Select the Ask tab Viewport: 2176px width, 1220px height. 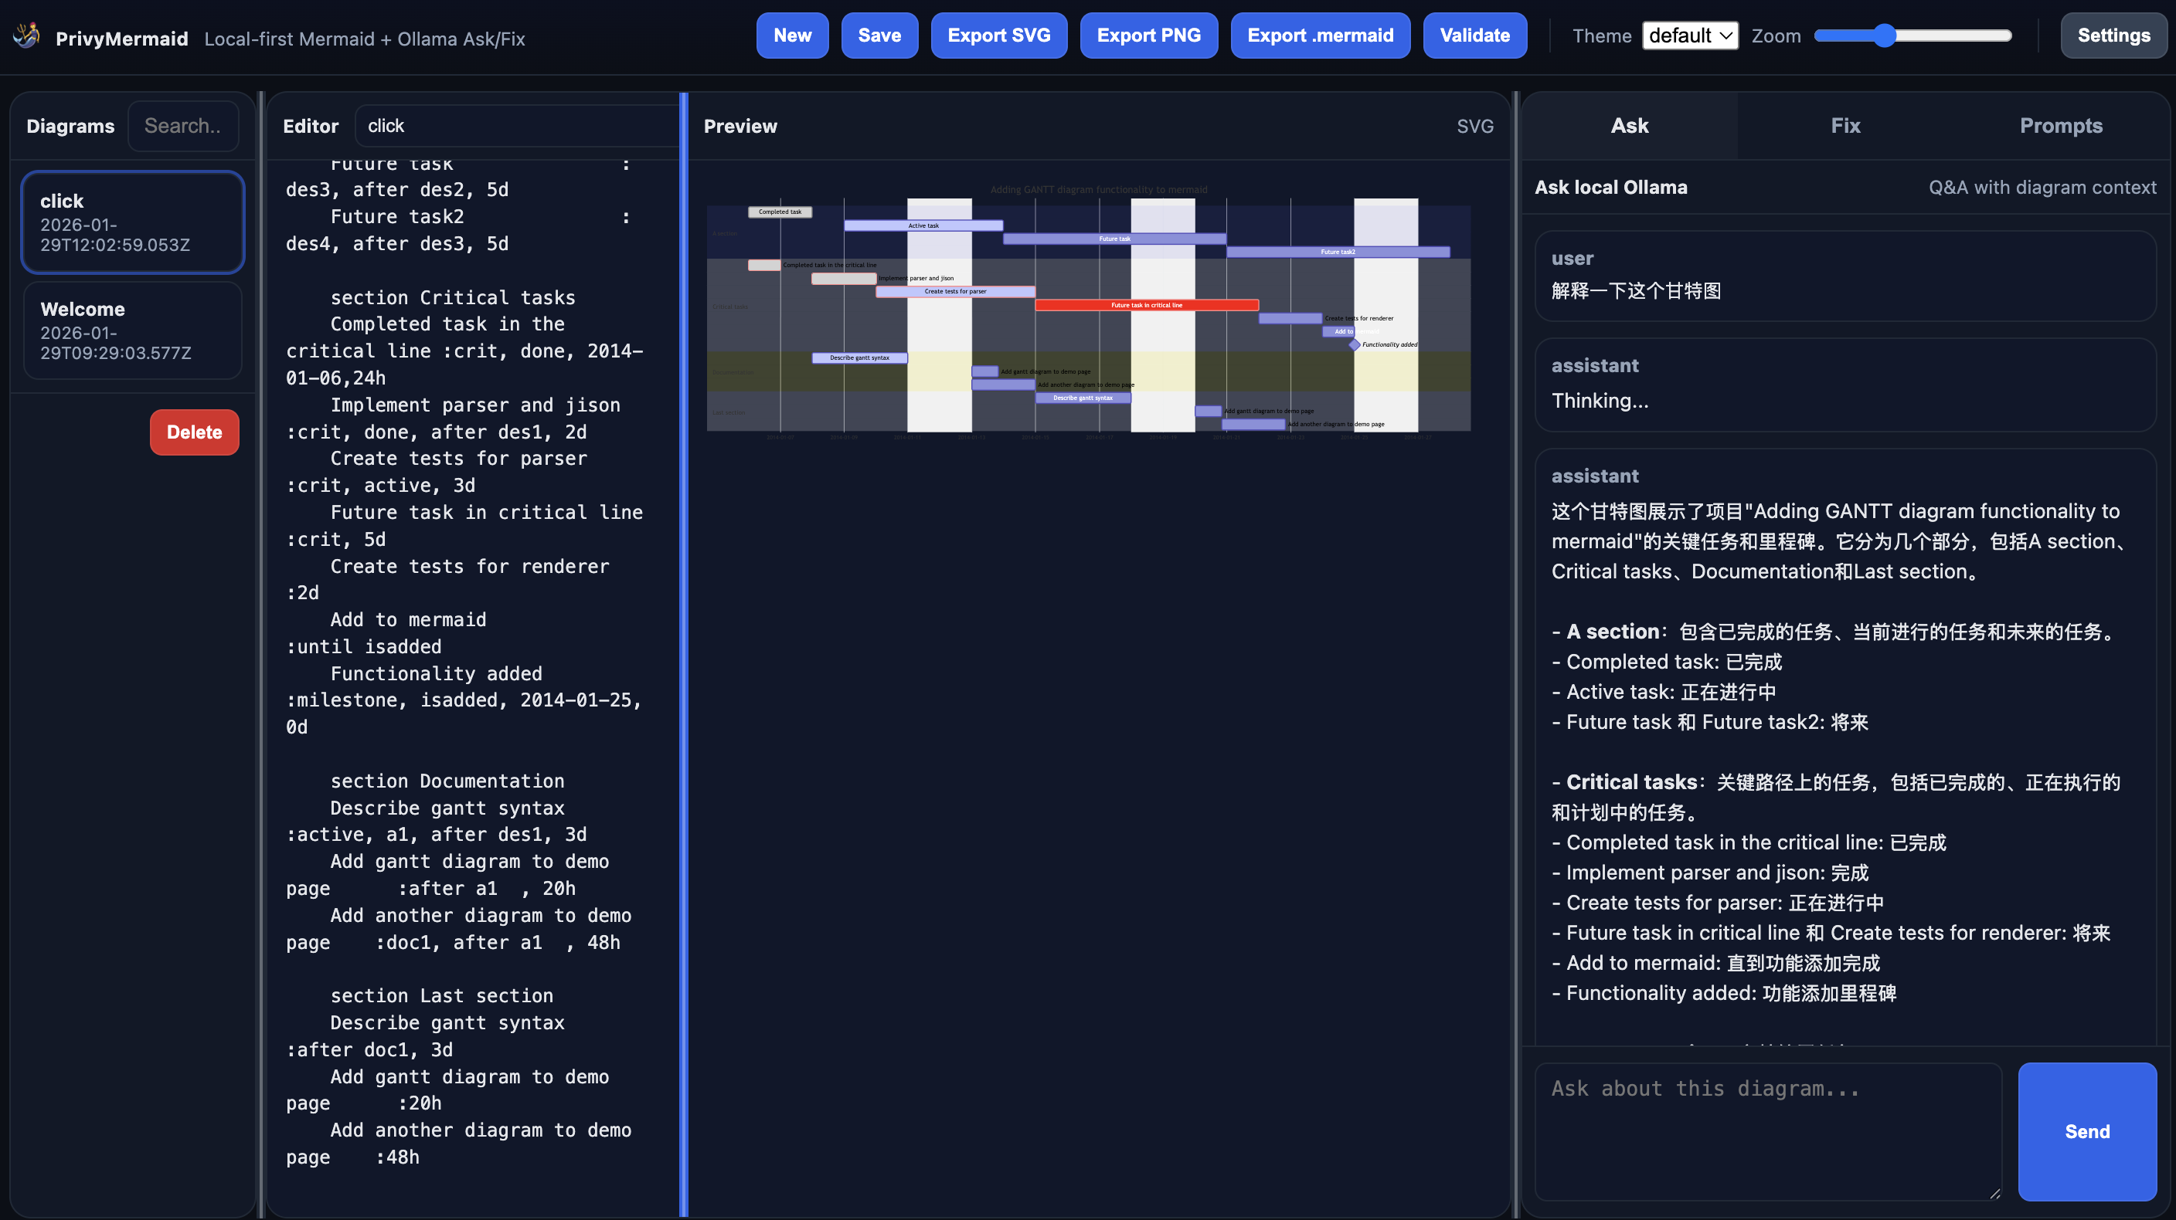click(x=1629, y=126)
